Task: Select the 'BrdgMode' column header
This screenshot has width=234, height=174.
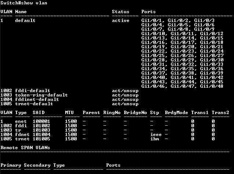Action: [x=176, y=113]
